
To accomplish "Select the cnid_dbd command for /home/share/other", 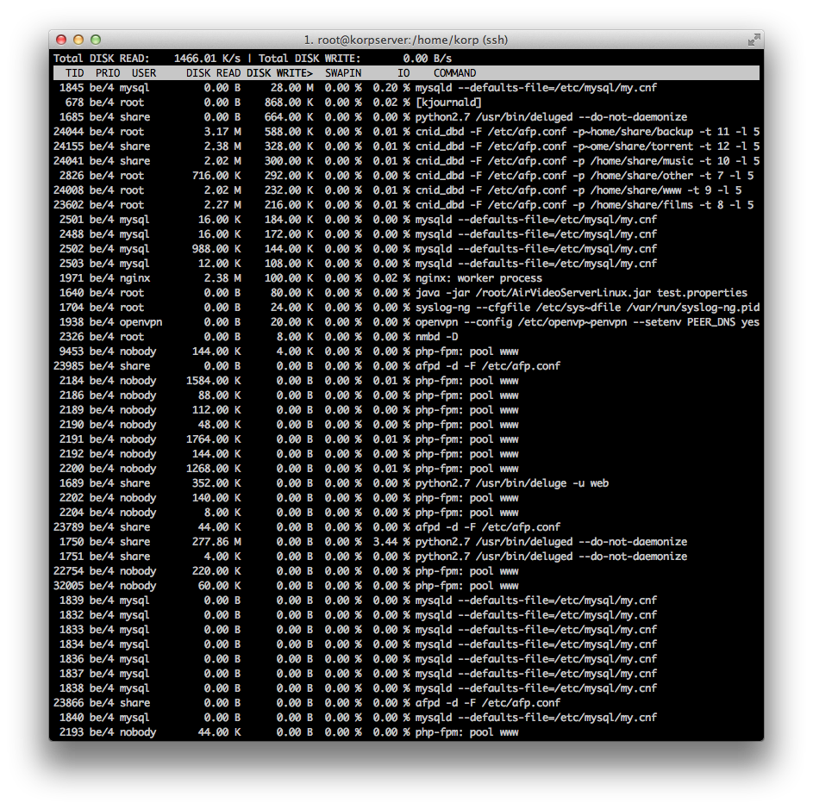I will coord(585,176).
